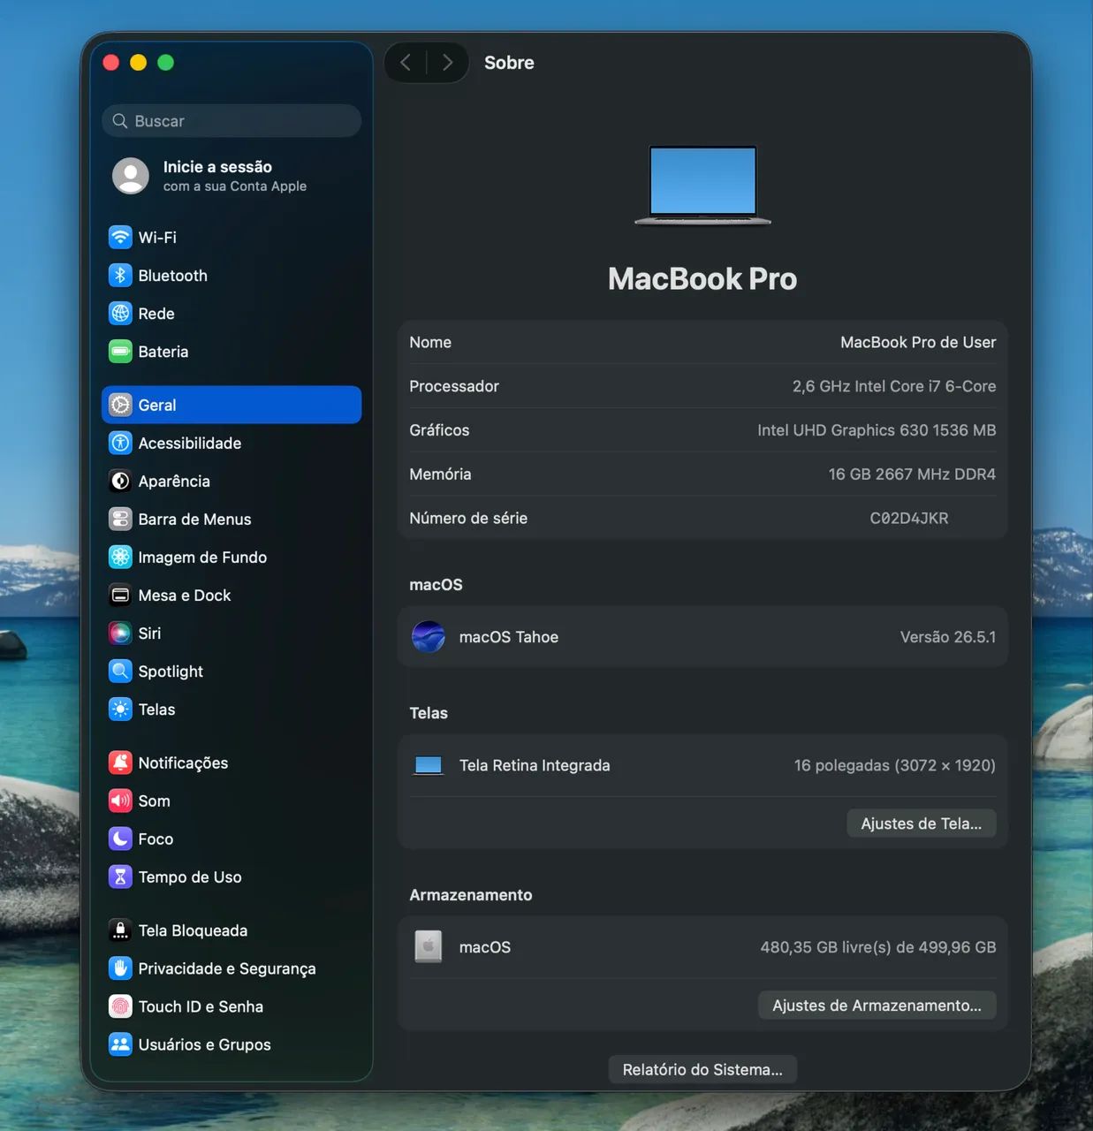Click the MacBook Pro laptop image
The image size is (1093, 1131).
click(702, 185)
